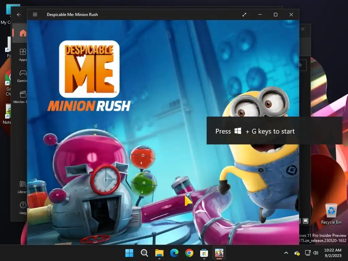Open Help in Store sidebar
The width and height of the screenshot is (348, 261).
[x=23, y=208]
